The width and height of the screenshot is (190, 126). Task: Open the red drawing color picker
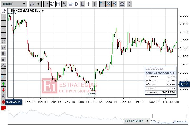[3, 108]
